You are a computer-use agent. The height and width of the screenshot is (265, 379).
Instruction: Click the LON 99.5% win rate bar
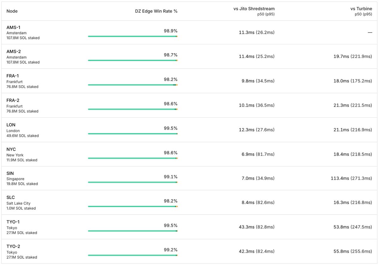click(x=133, y=134)
